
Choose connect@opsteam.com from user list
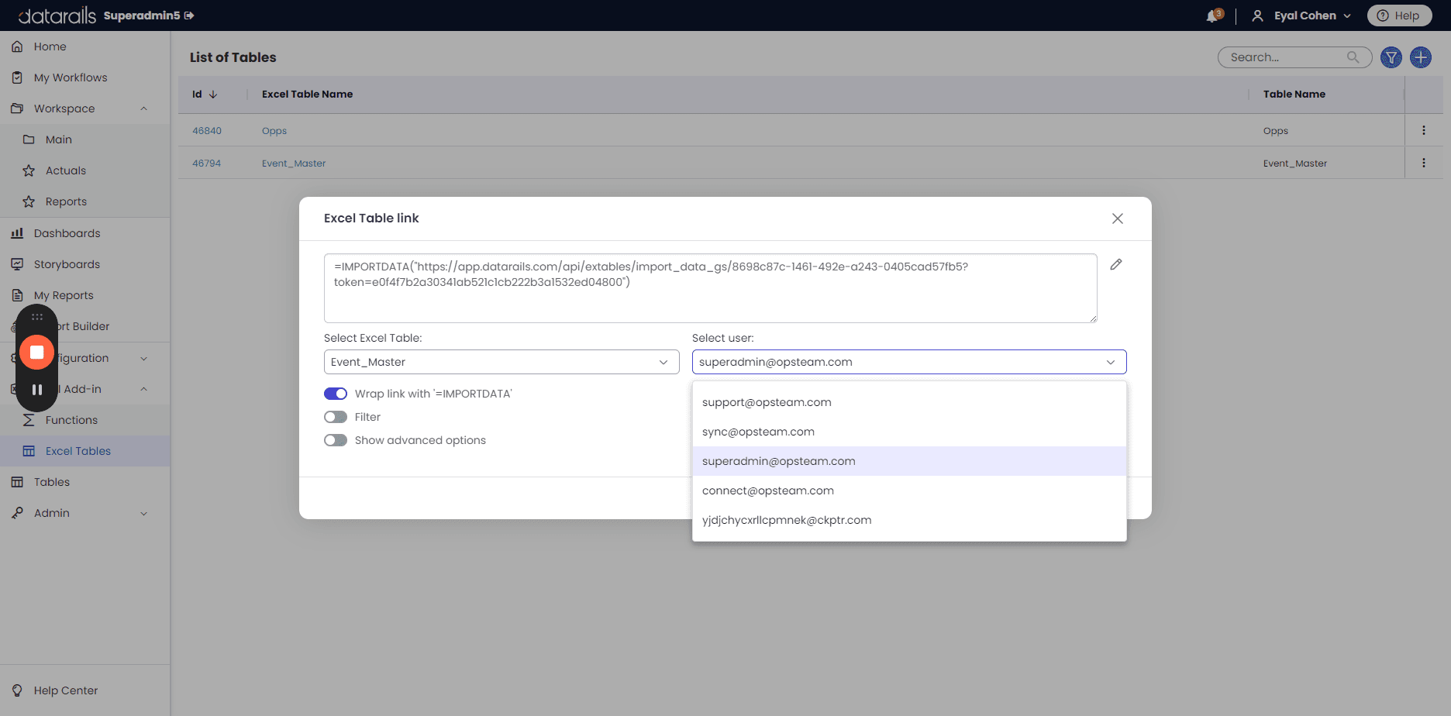point(909,491)
